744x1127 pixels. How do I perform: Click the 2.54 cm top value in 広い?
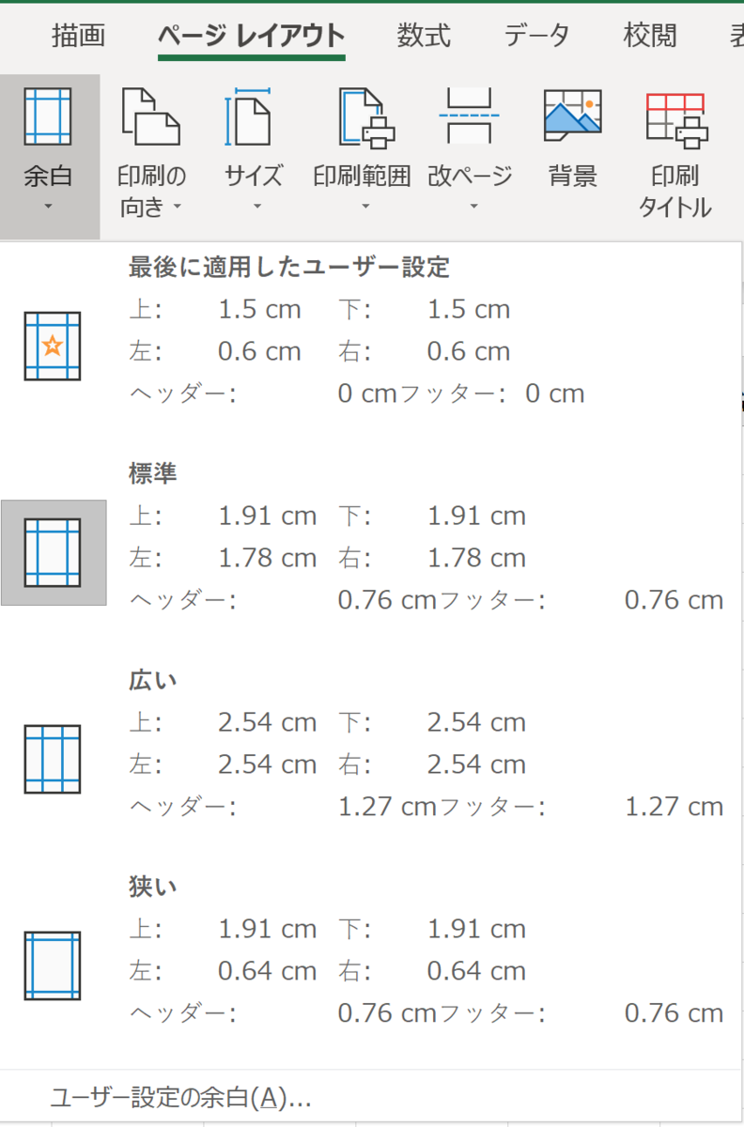268,723
